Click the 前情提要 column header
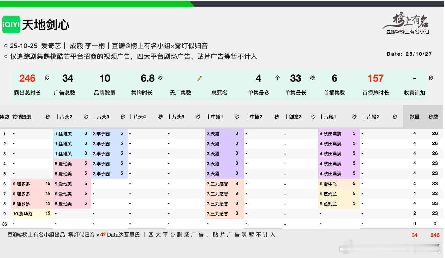 pyautogui.click(x=22, y=117)
